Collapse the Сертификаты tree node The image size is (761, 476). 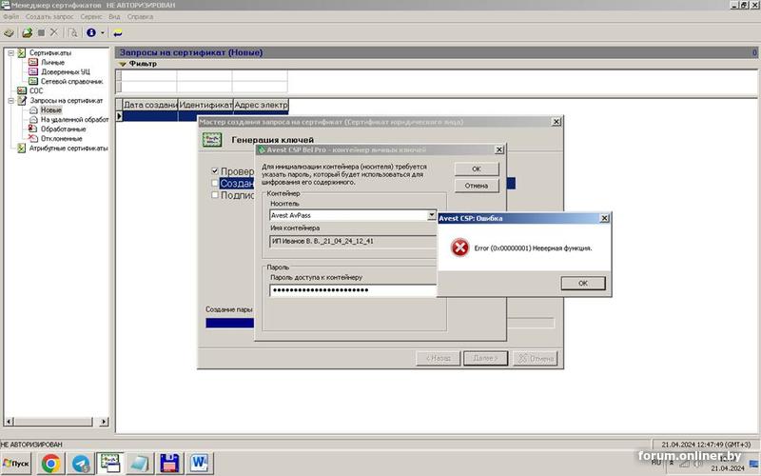(10, 52)
